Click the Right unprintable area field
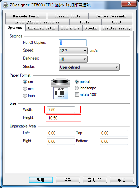 tap(61, 142)
